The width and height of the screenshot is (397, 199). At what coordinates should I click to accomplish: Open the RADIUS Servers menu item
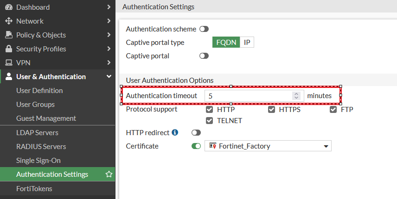tap(41, 146)
